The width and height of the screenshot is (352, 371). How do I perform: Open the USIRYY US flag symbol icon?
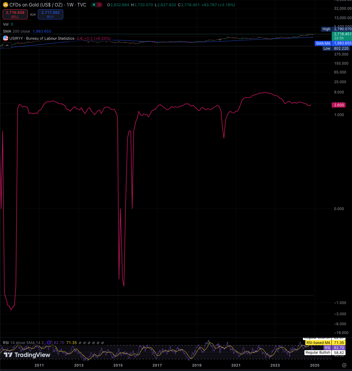point(5,38)
